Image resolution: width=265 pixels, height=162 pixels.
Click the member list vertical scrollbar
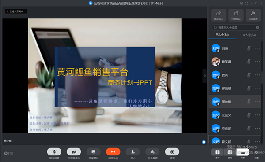(x=262, y=57)
